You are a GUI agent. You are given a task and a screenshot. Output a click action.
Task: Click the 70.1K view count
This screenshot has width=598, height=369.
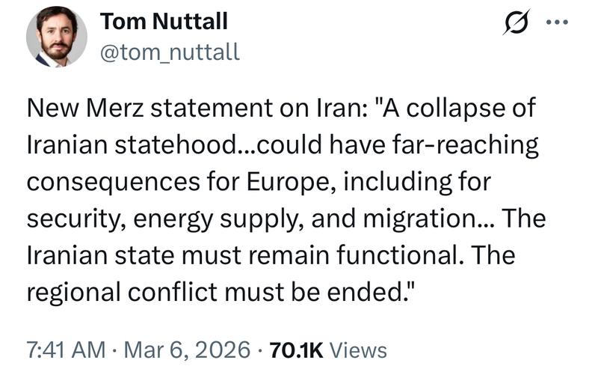coord(296,350)
